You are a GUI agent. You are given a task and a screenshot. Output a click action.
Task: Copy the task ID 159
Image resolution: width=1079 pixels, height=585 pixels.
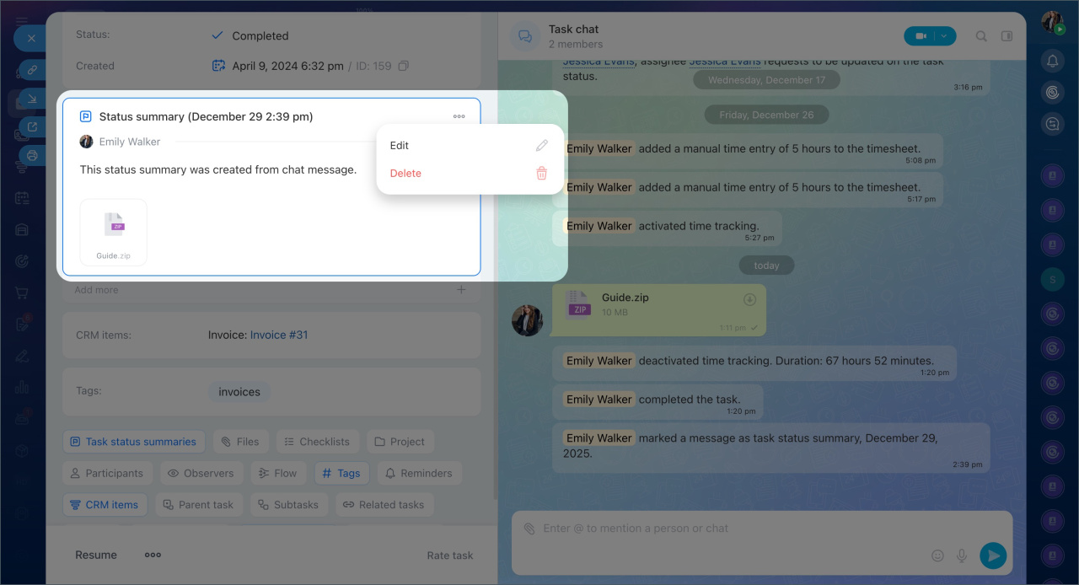pos(404,66)
